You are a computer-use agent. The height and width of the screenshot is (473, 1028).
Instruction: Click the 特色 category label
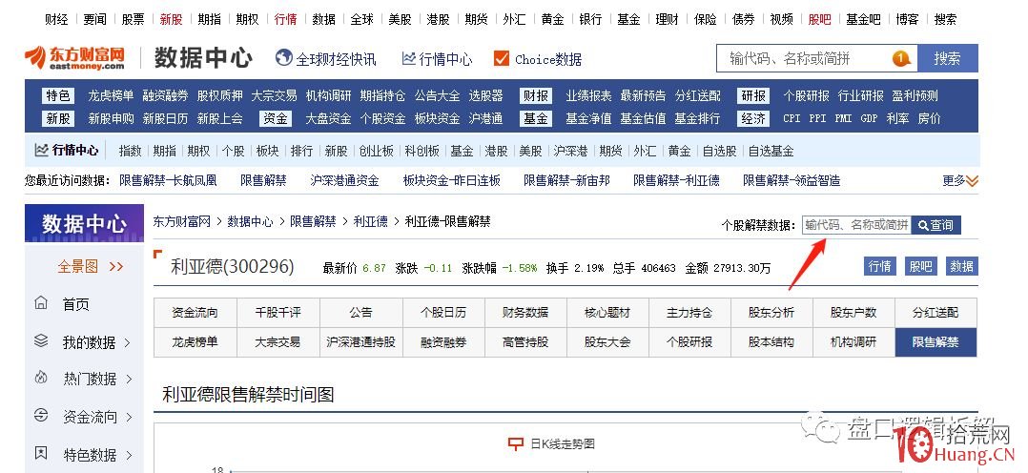pos(57,95)
